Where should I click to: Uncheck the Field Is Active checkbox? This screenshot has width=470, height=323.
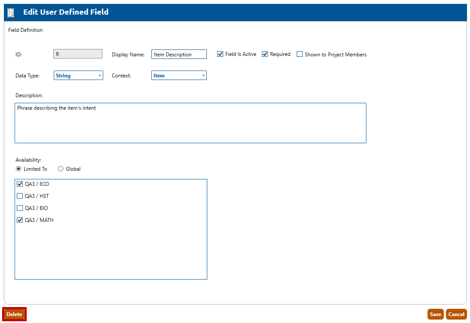[x=220, y=54]
